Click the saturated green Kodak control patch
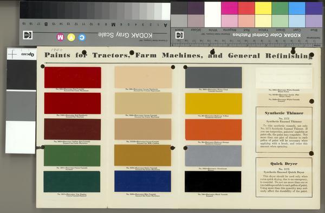This screenshot has width=325, height=213. pyautogui.click(x=280, y=8)
